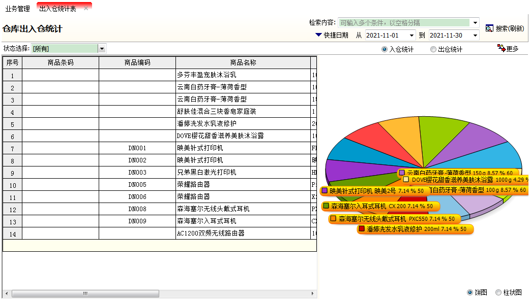Click the 快捷日期 label button

[336, 35]
